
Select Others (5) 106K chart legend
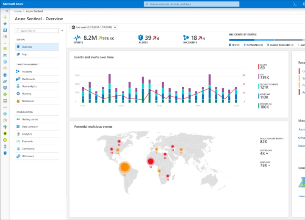(x=265, y=106)
